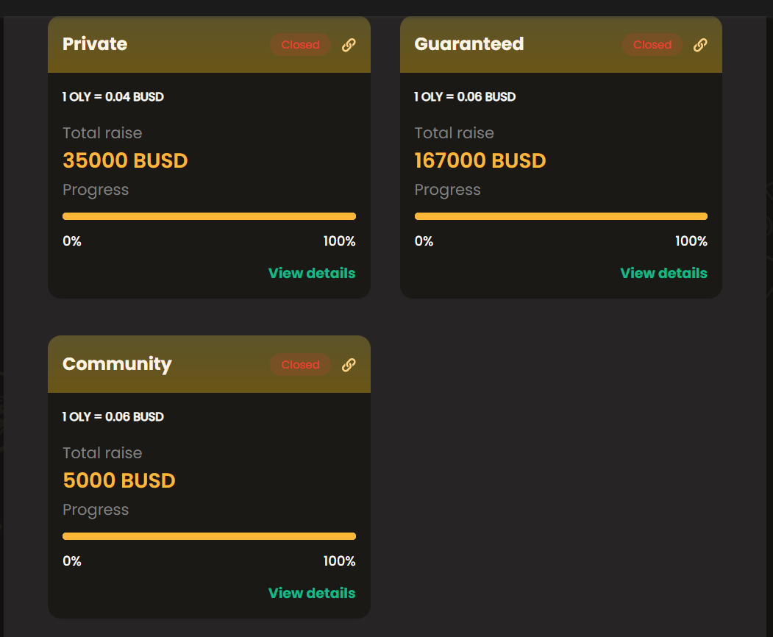The width and height of the screenshot is (773, 637).
Task: Open View details for Private pool
Action: [x=312, y=273]
